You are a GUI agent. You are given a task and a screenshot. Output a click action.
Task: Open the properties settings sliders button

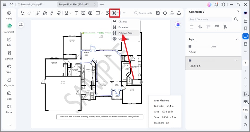[x=21, y=25]
